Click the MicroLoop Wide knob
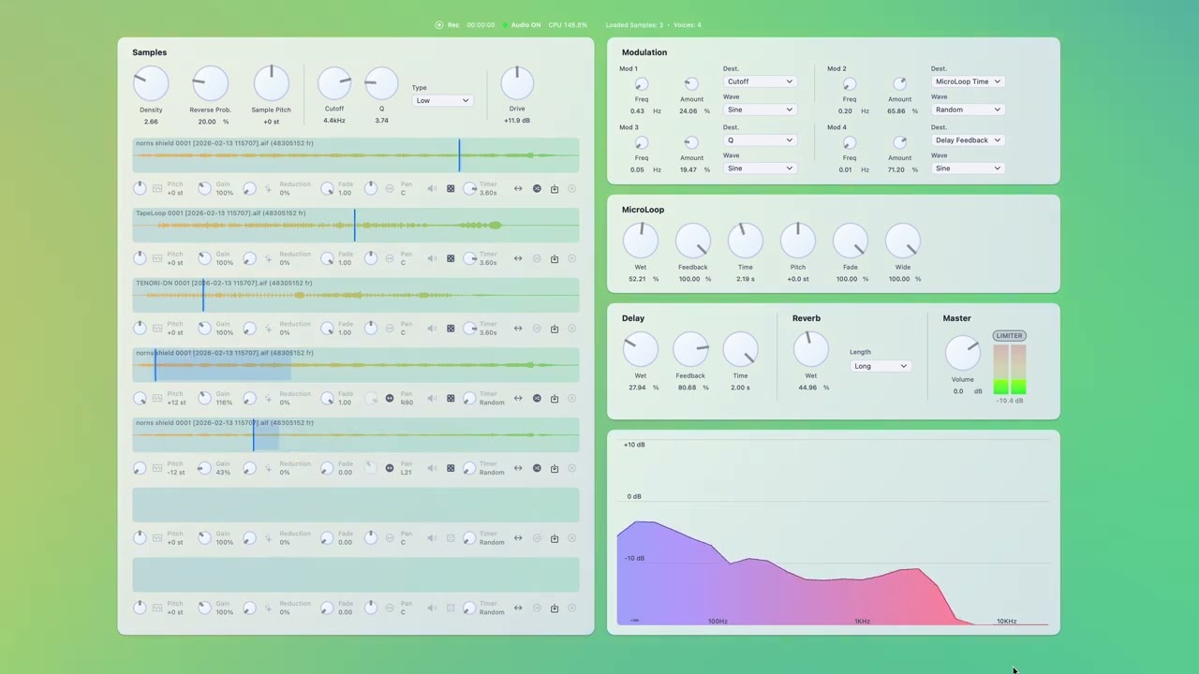This screenshot has width=1199, height=674. [x=903, y=241]
